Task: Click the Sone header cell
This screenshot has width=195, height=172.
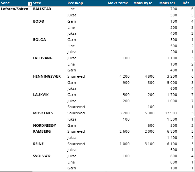Action: [x=5, y=3]
